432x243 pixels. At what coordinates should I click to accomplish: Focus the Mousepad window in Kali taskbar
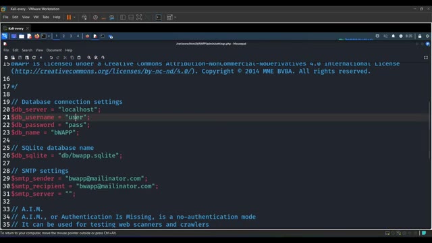tap(95, 36)
